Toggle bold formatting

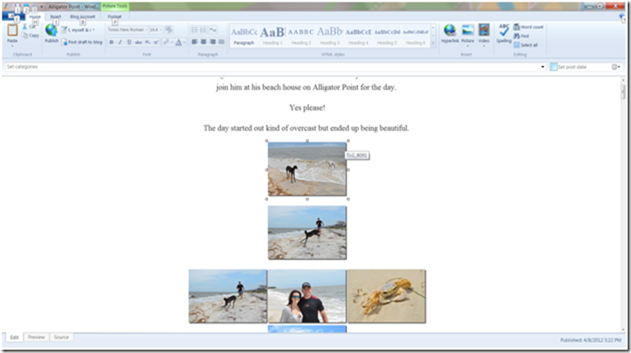click(x=111, y=42)
